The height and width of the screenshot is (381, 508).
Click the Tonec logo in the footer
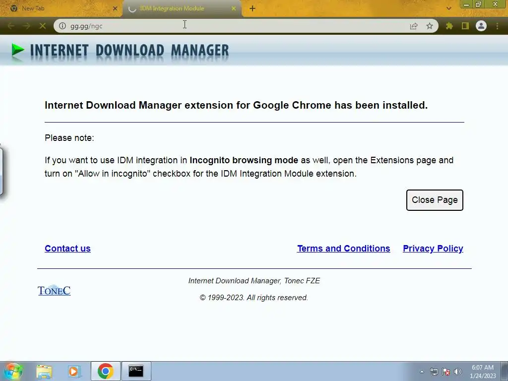(54, 290)
